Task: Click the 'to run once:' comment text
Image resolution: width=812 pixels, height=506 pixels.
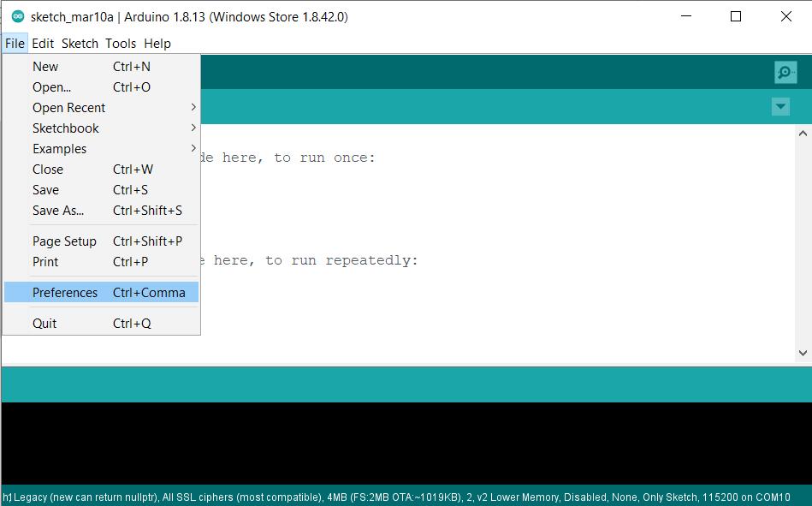Action: 324,158
